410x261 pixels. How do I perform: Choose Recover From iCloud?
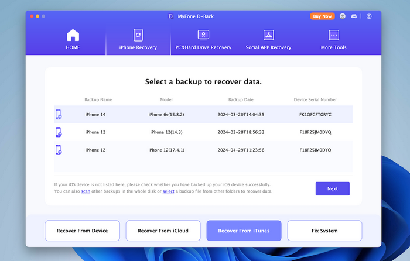(163, 231)
